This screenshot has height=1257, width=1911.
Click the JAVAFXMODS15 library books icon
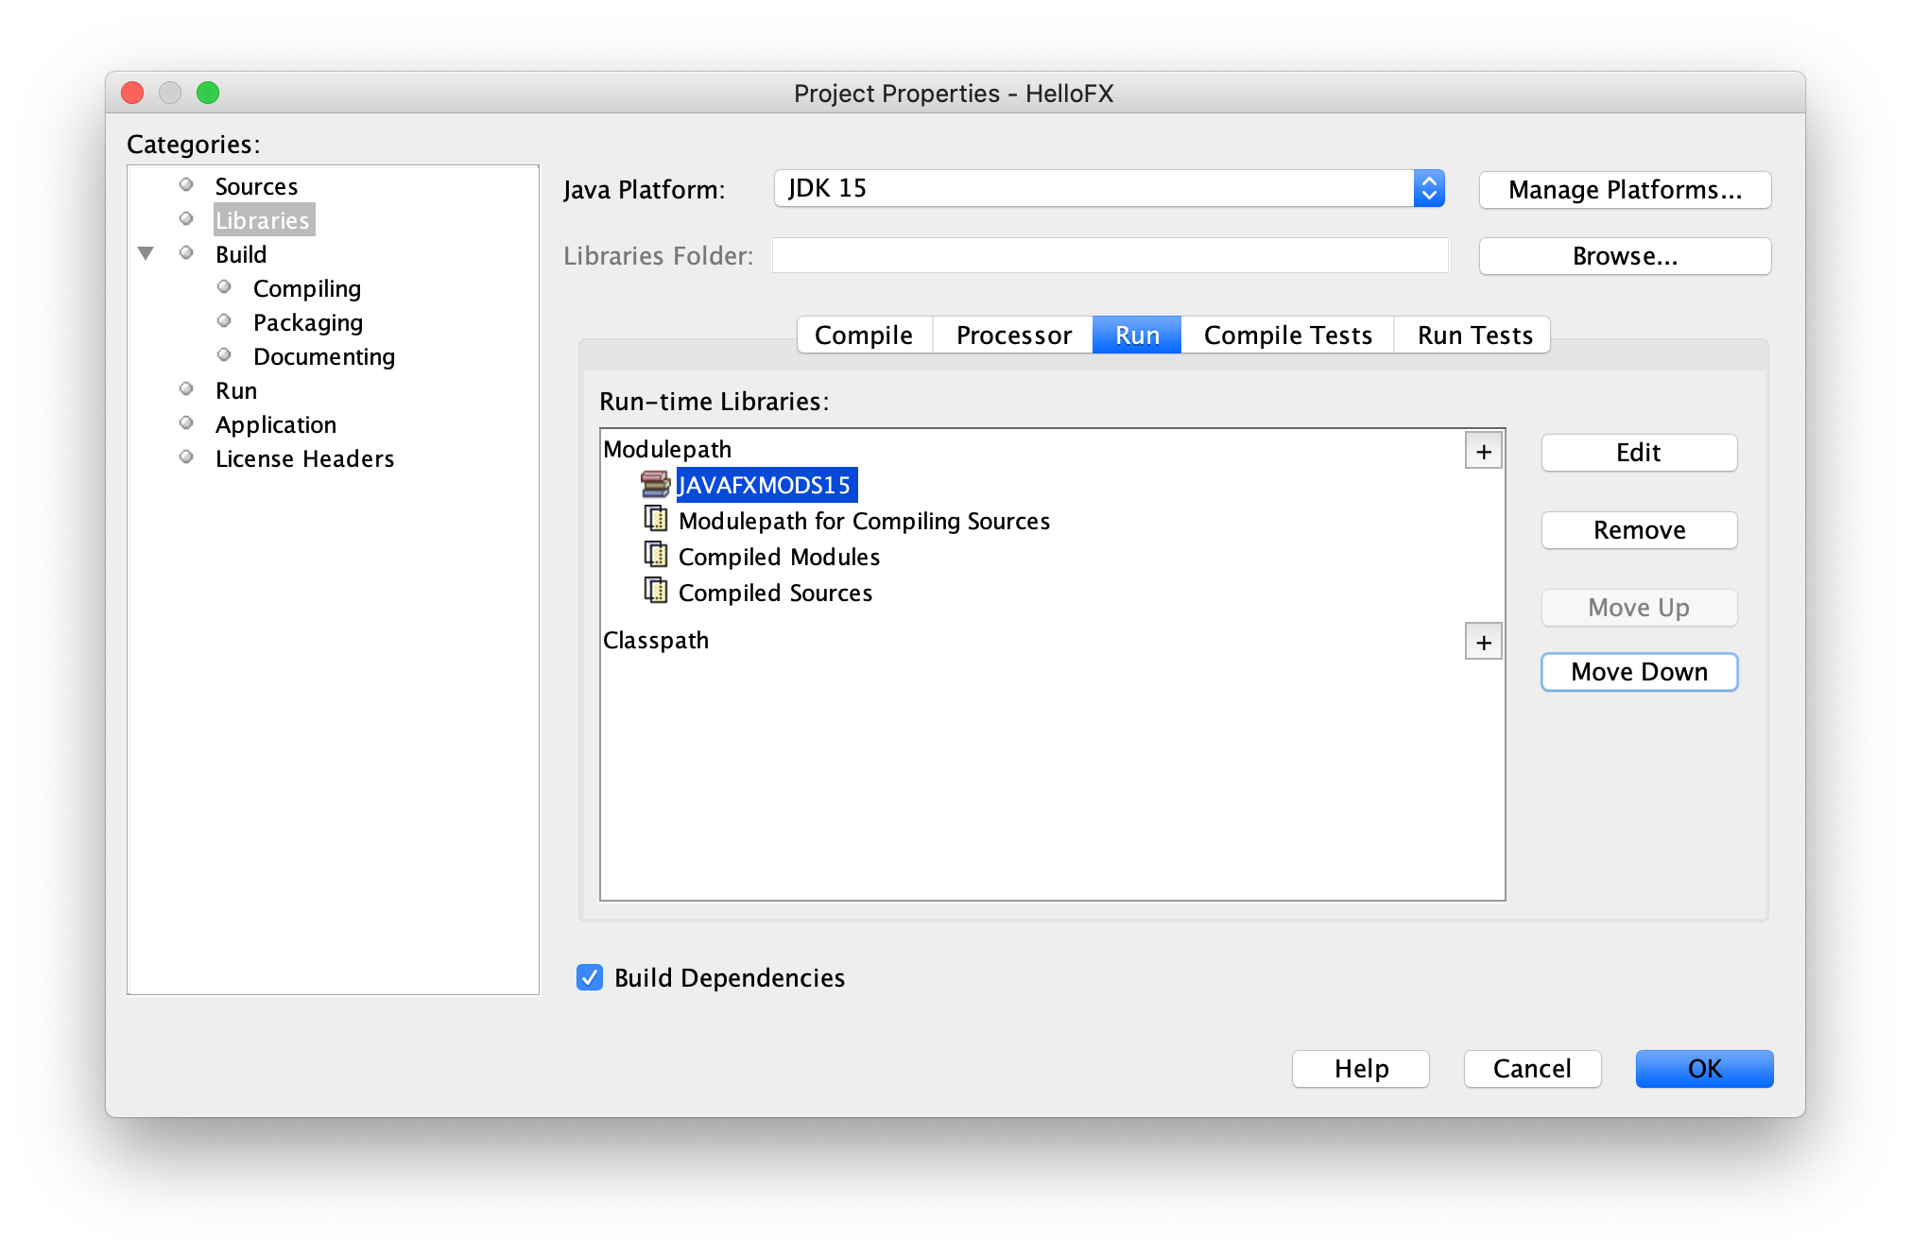[654, 485]
